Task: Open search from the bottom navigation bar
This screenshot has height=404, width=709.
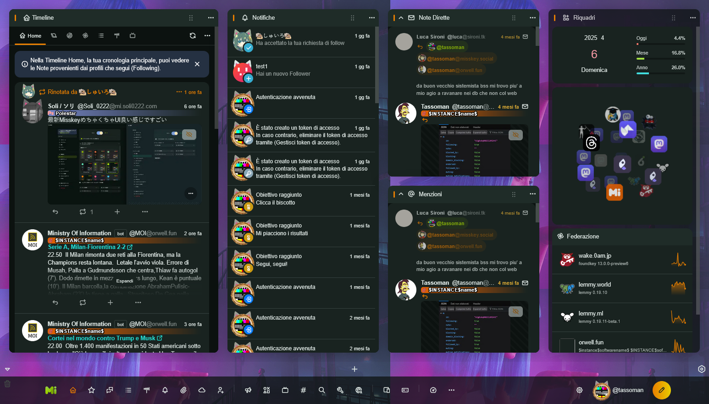Action: 321,390
